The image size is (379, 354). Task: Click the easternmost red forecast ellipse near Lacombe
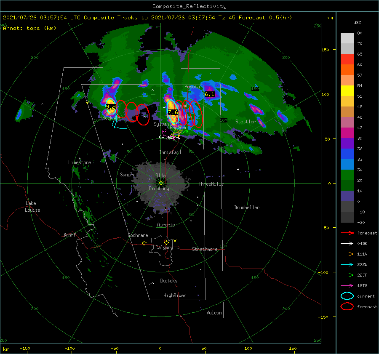pyautogui.click(x=197, y=114)
